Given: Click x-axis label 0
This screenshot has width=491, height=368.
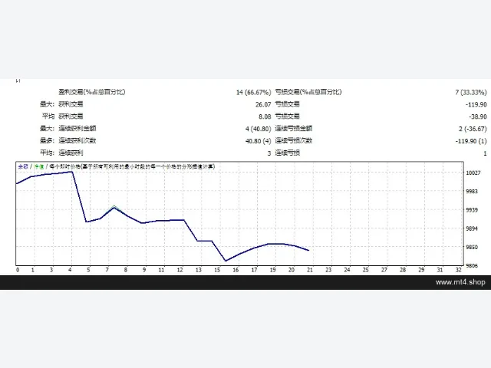Looking at the screenshot, I should [x=18, y=270].
